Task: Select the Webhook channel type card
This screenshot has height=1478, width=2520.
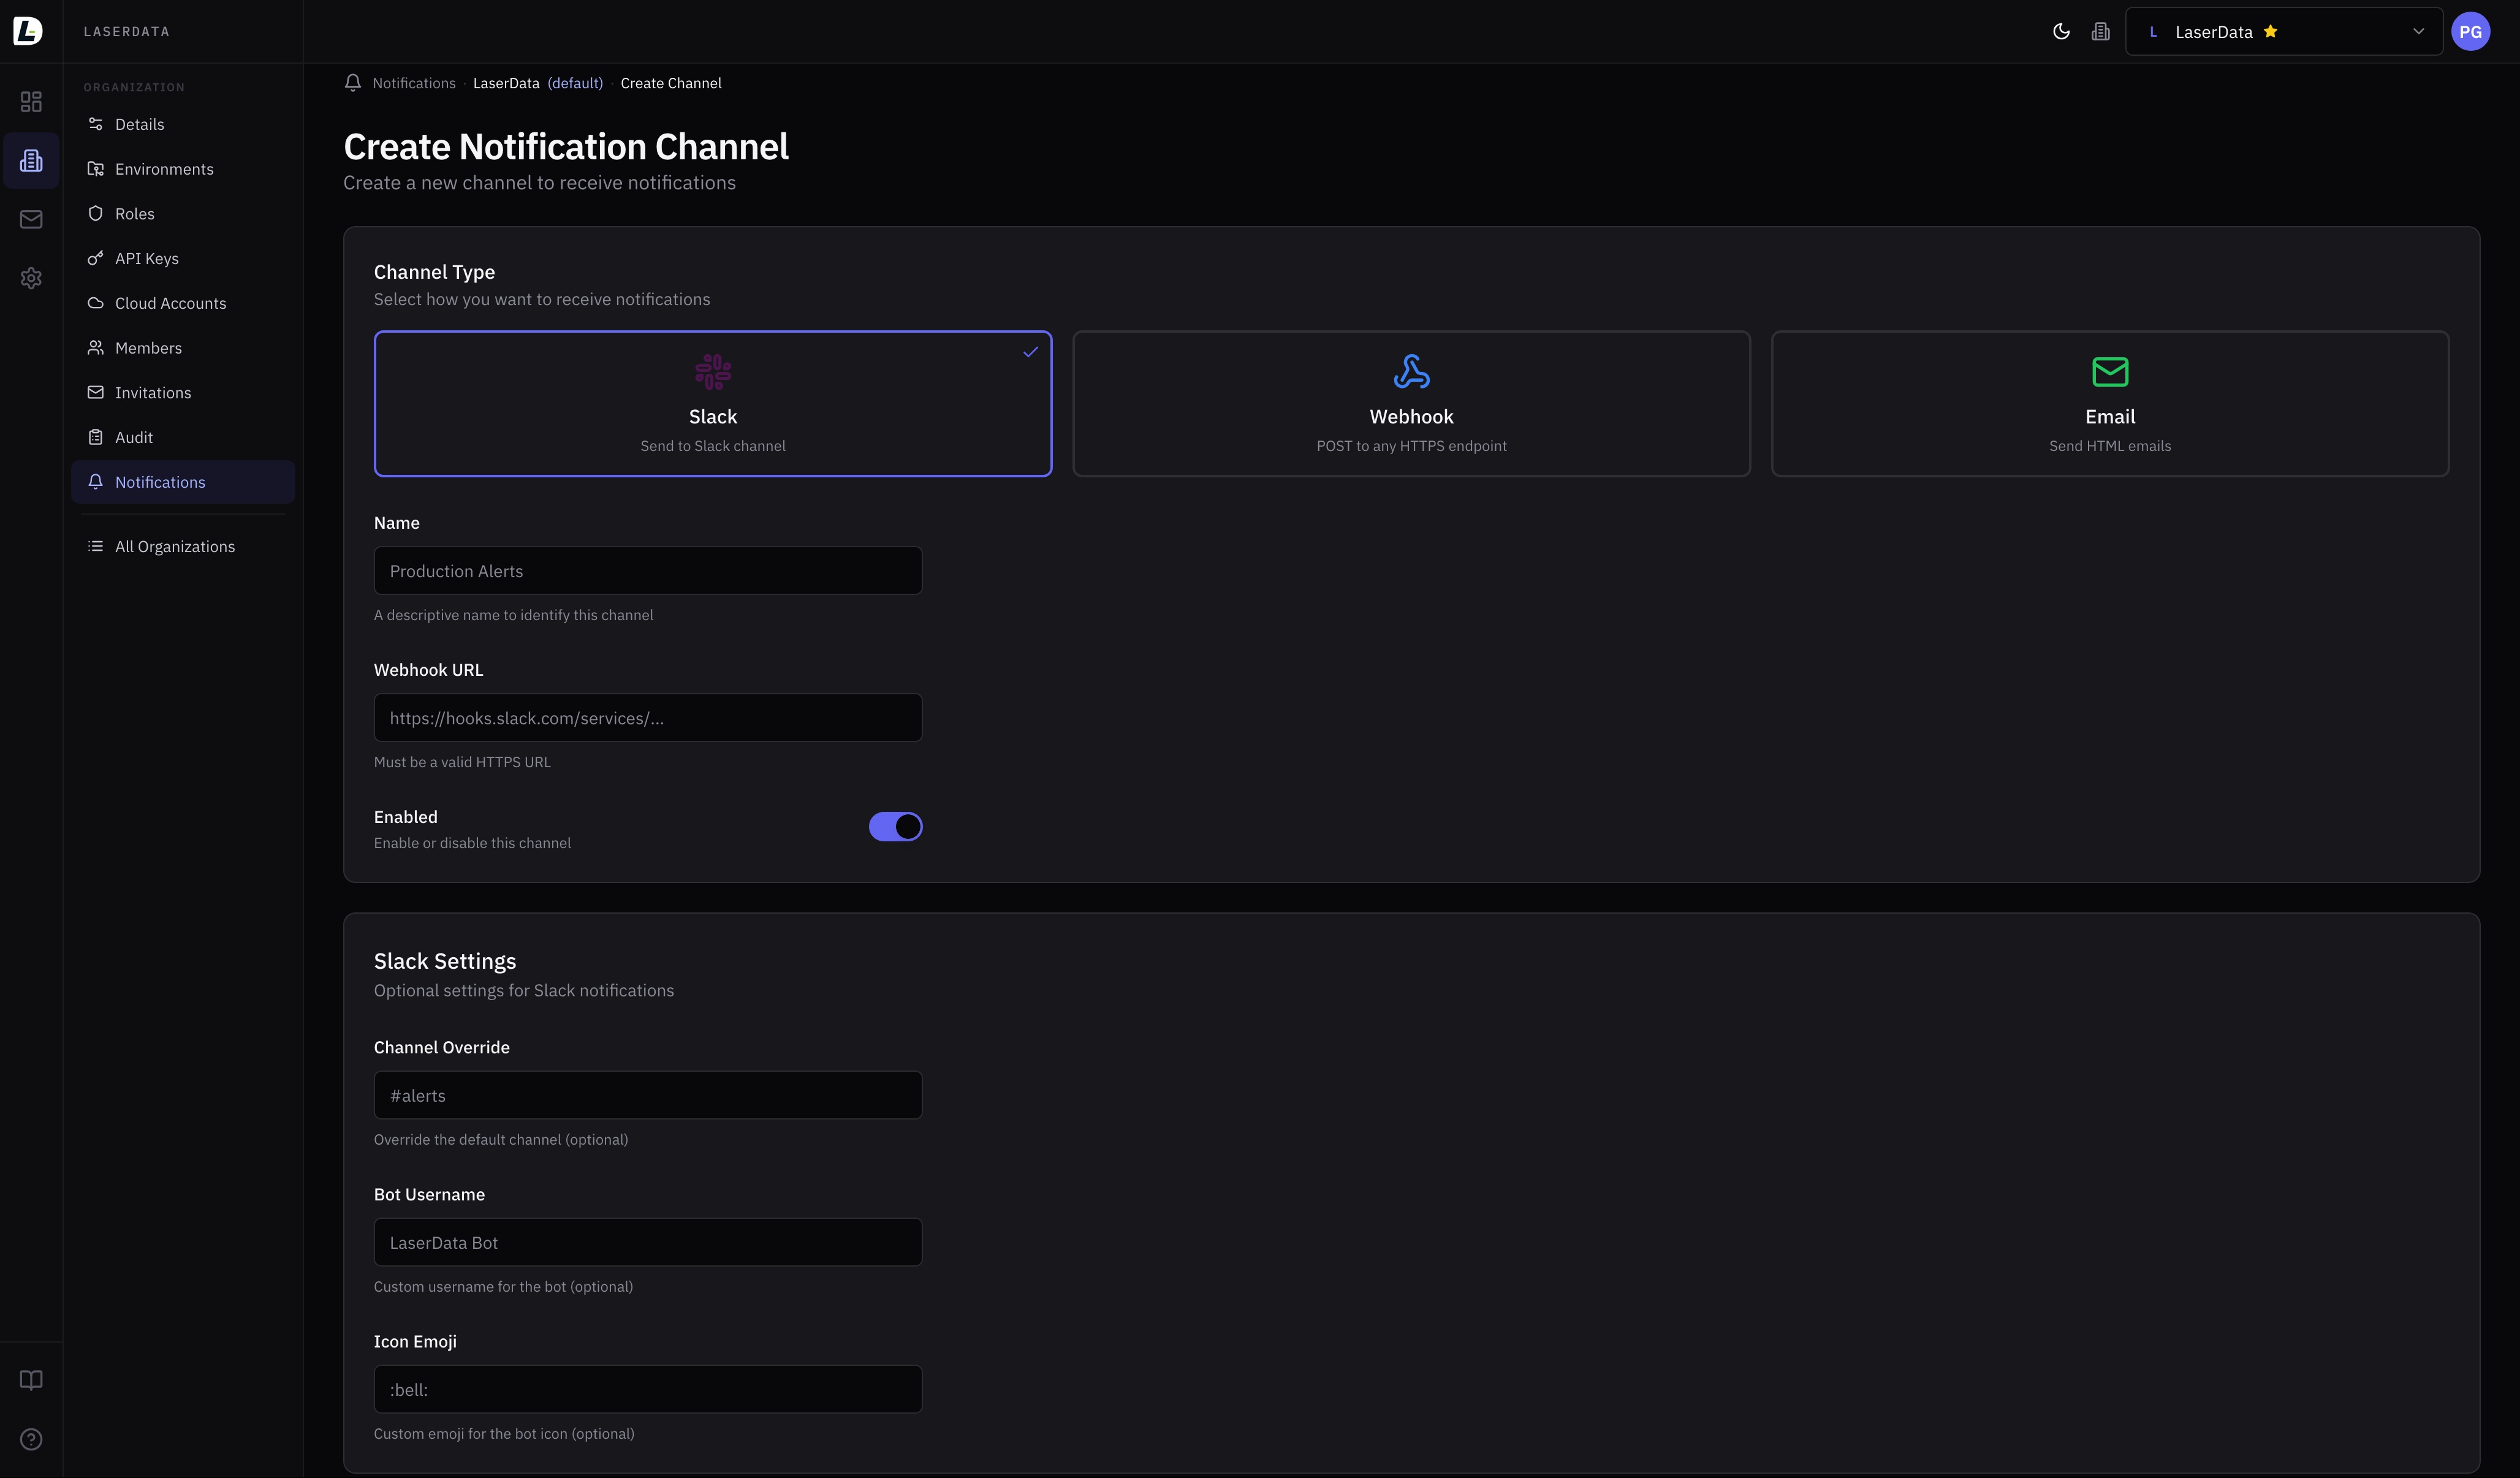Action: pos(1411,404)
